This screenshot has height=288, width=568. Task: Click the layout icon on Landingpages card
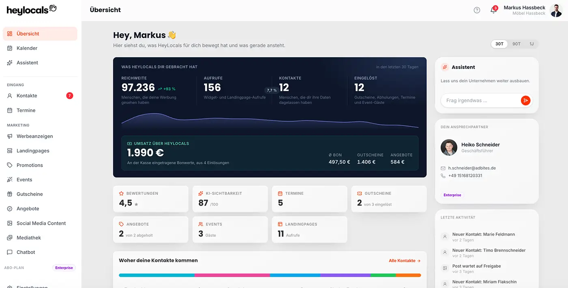[x=280, y=224]
